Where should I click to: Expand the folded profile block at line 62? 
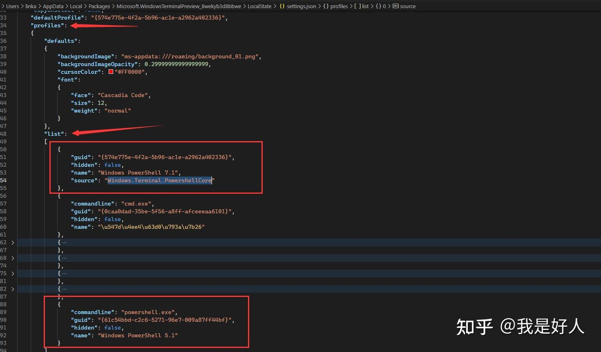(x=13, y=242)
